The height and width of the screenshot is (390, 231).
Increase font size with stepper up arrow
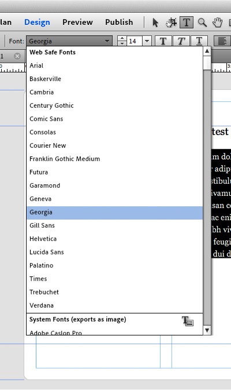[122, 38]
